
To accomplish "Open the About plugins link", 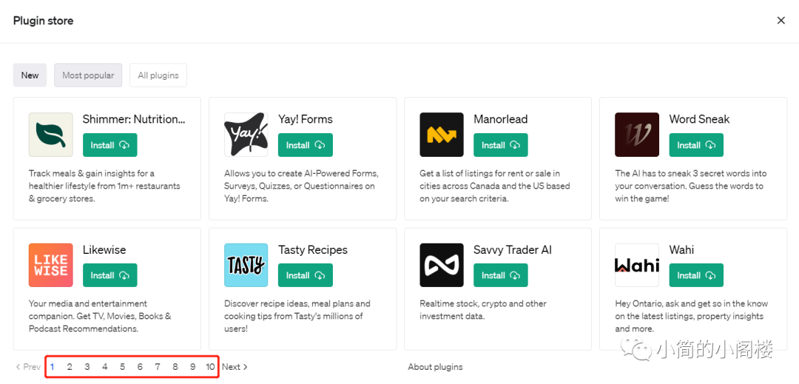I will coord(435,367).
